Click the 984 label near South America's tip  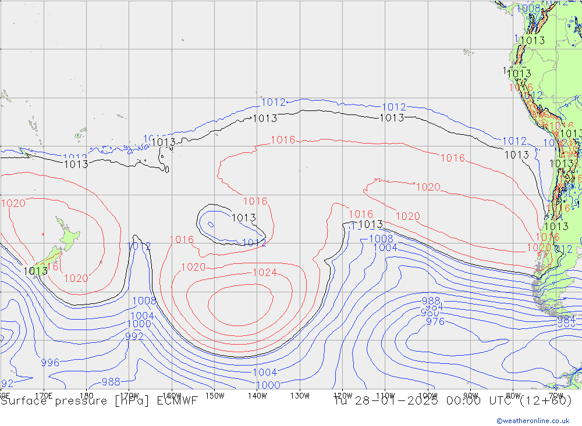pos(566,320)
